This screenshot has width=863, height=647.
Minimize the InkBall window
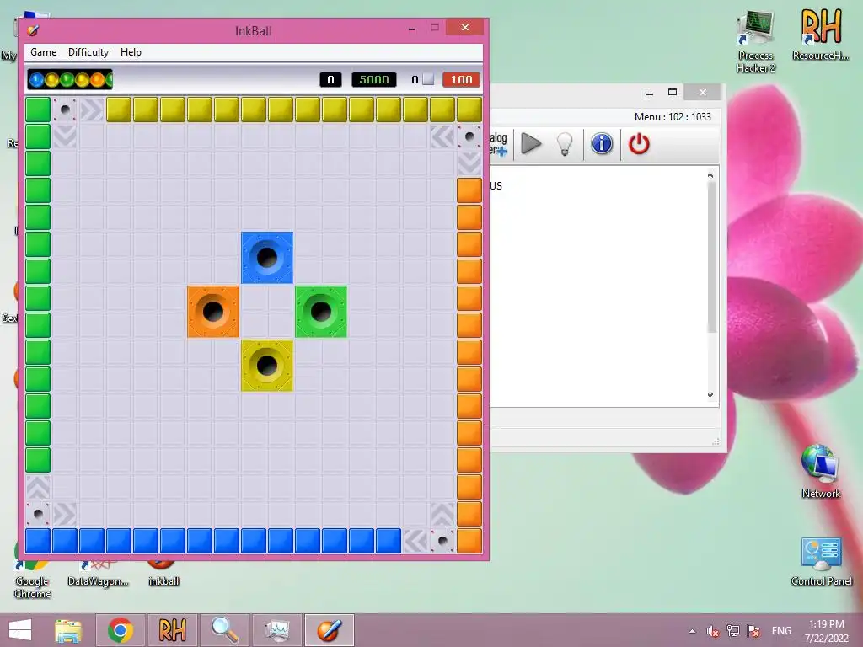(x=411, y=28)
